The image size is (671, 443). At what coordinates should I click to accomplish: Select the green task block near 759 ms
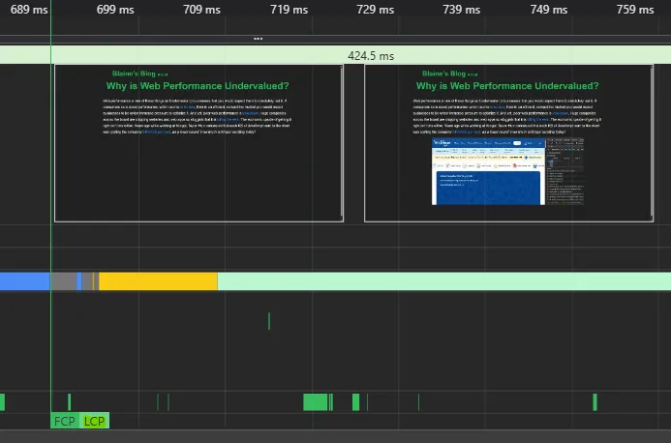595,402
